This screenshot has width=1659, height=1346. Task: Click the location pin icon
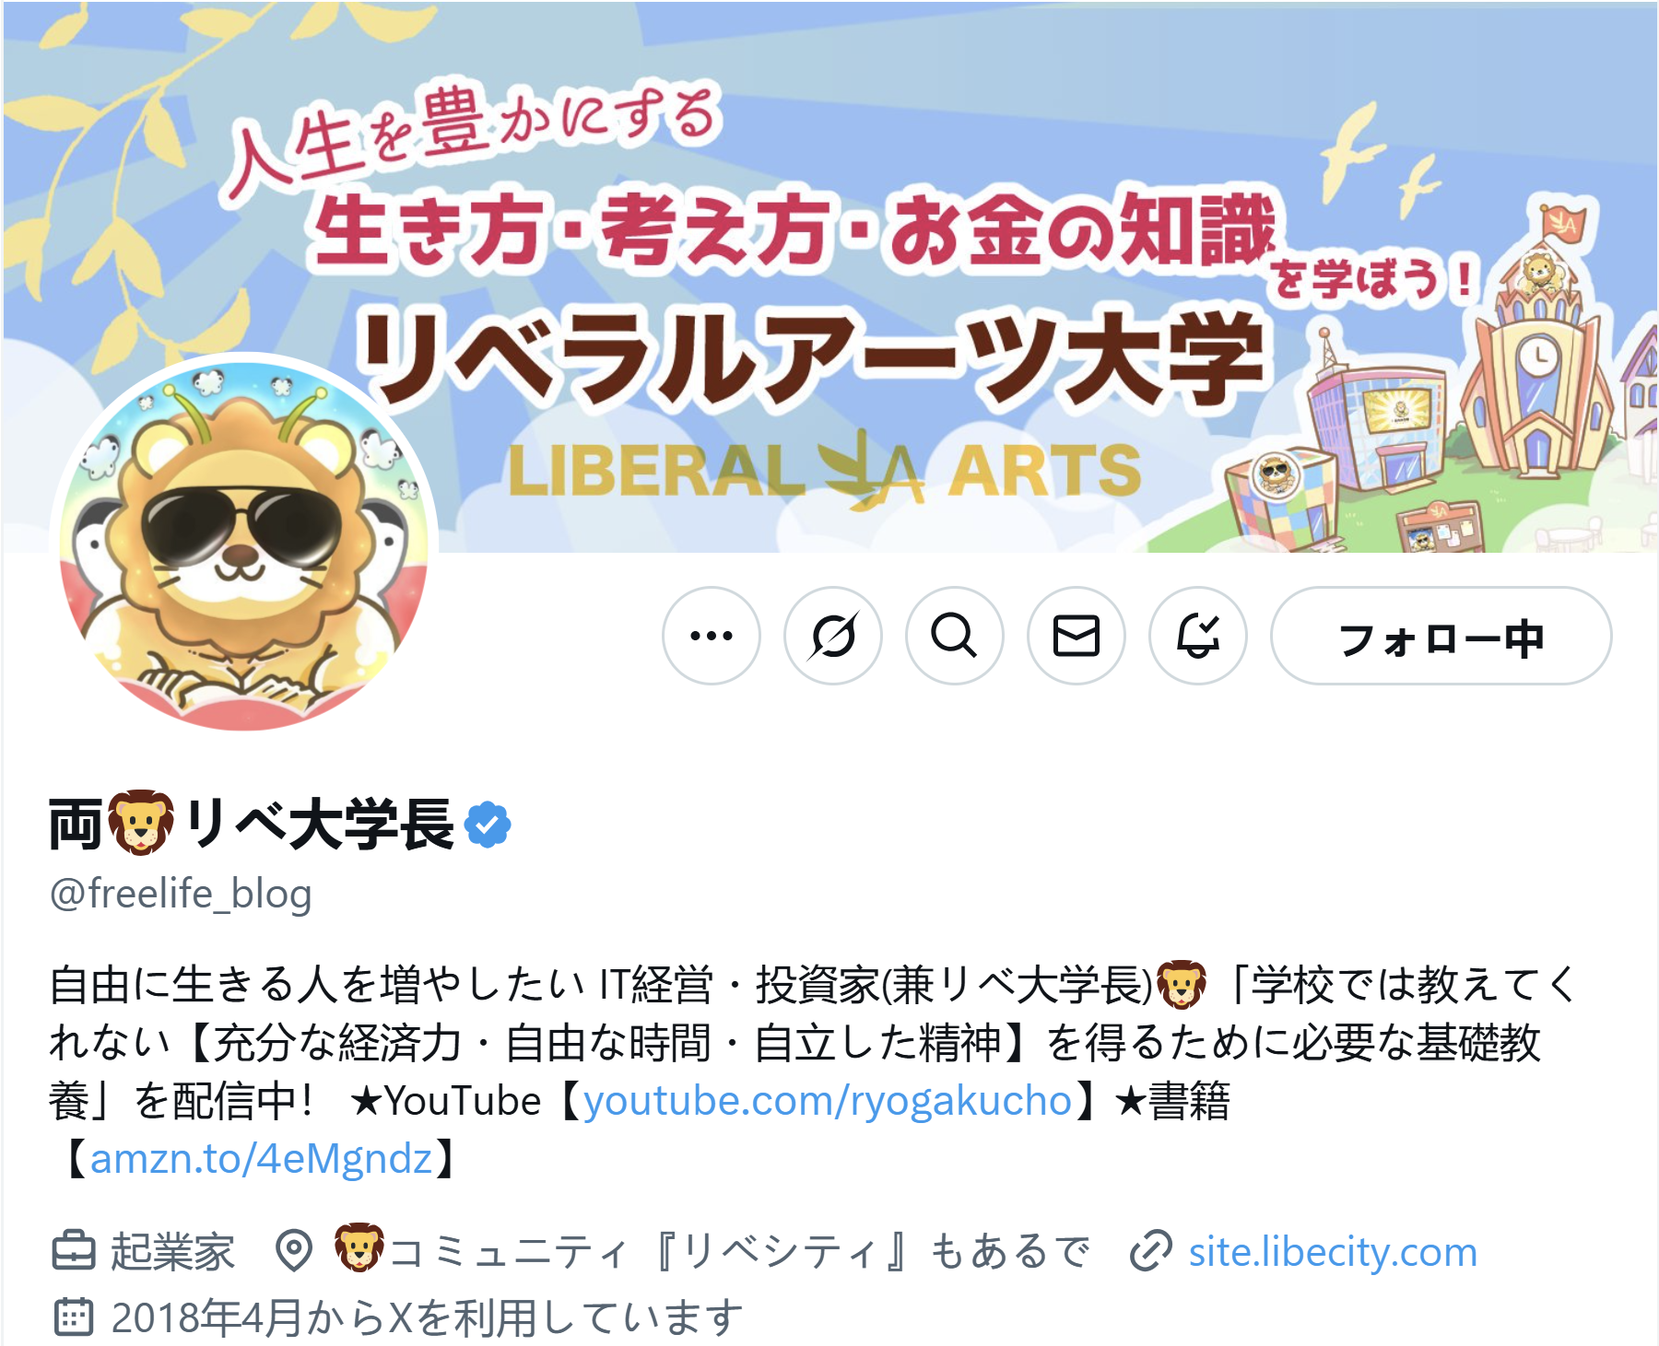click(294, 1251)
